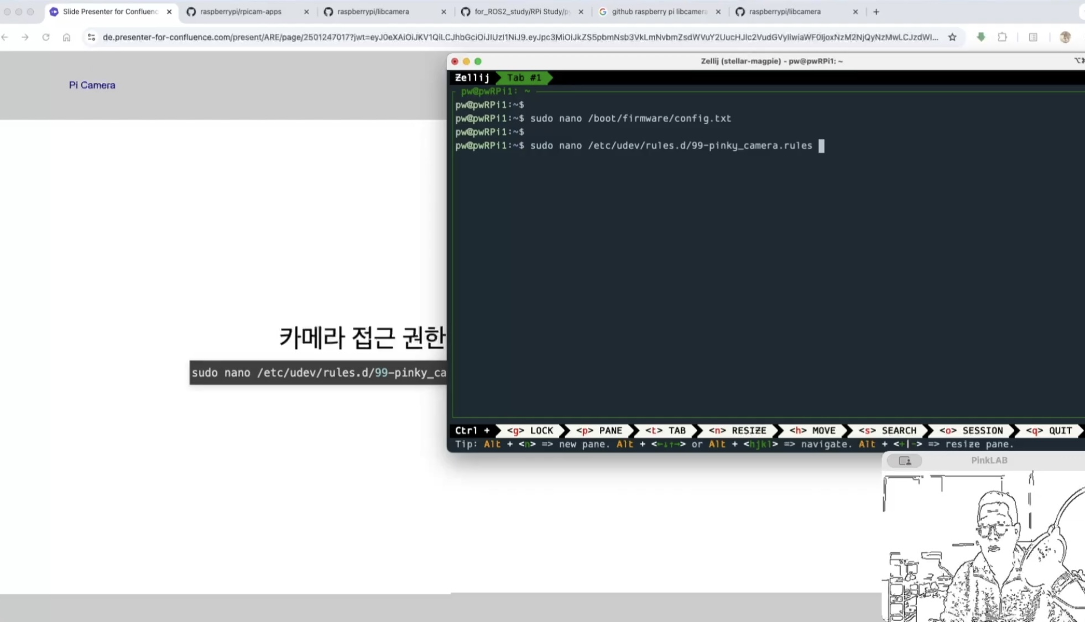Select Zellij Tab #1
The width and height of the screenshot is (1085, 622).
(x=524, y=78)
